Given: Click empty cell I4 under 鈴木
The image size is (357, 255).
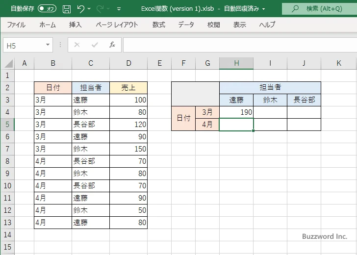Looking at the screenshot, I should pos(270,112).
